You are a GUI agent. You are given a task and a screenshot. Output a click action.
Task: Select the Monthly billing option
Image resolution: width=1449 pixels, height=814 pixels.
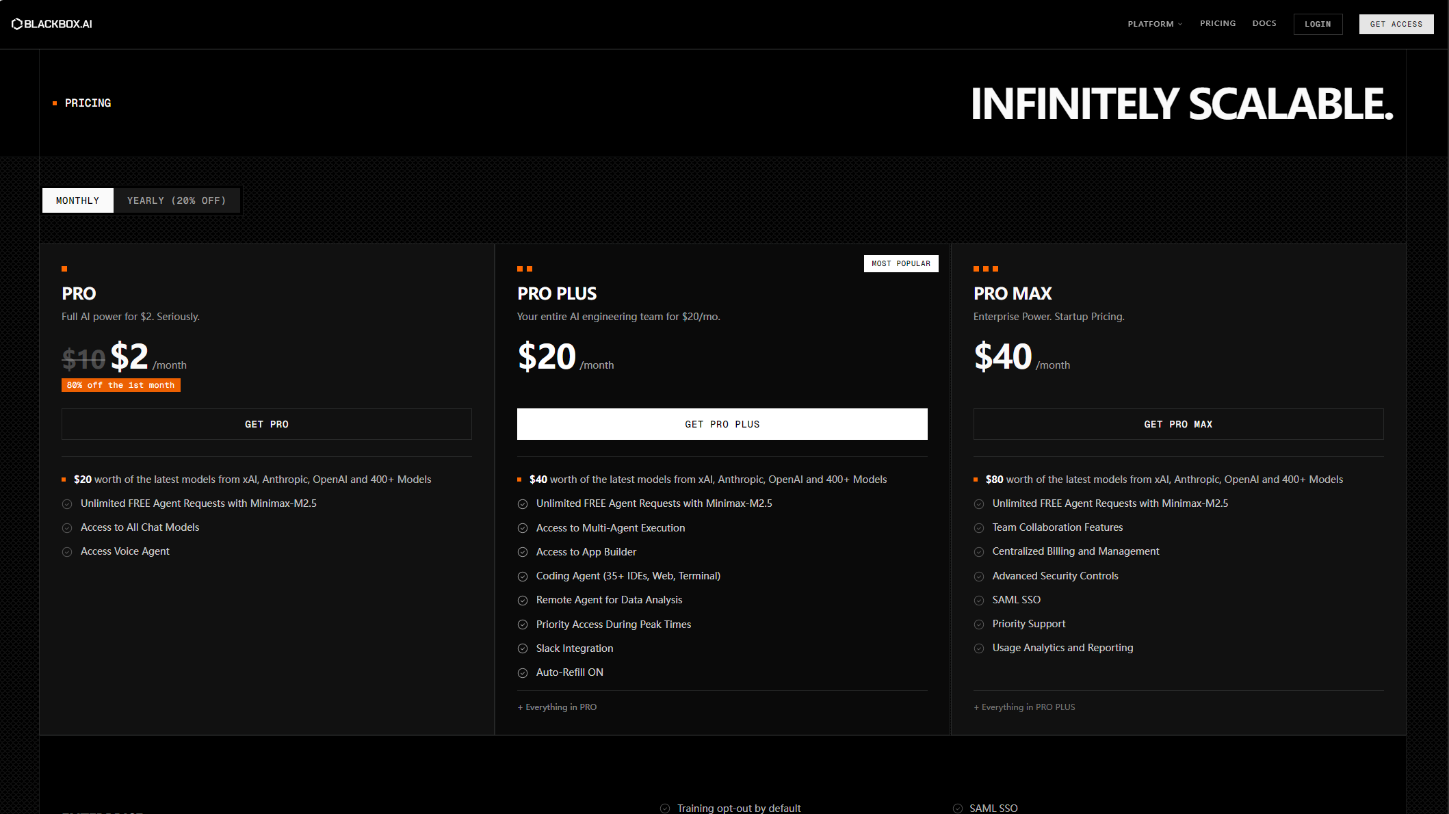tap(78, 200)
